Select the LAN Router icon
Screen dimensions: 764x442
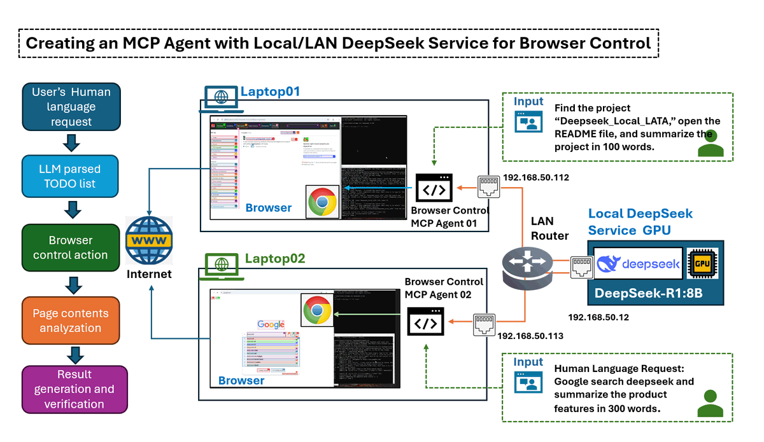point(527,267)
